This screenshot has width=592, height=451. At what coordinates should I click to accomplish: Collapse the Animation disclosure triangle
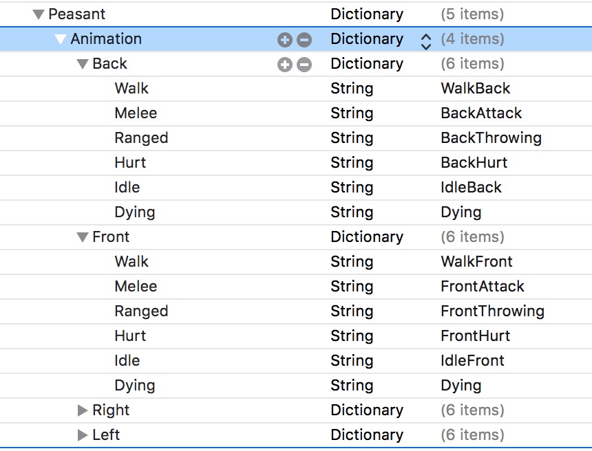(61, 39)
